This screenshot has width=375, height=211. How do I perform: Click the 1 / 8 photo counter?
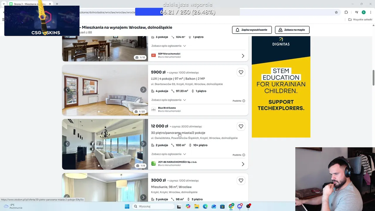click(141, 166)
